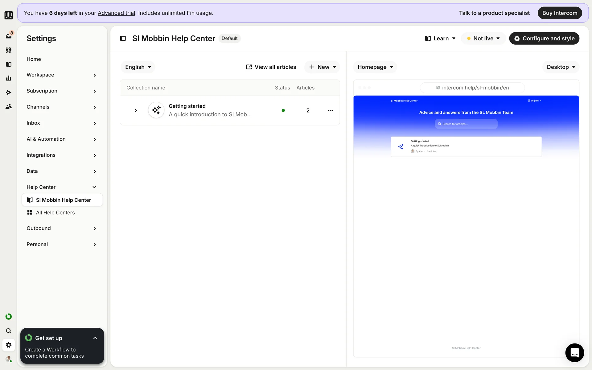The height and width of the screenshot is (370, 592).
Task: Collapse the Get set up card
Action: click(x=95, y=338)
